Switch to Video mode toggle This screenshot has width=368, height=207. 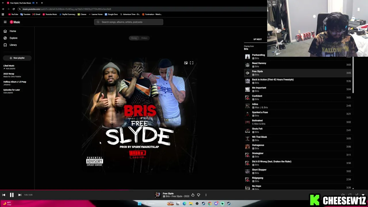(x=144, y=38)
